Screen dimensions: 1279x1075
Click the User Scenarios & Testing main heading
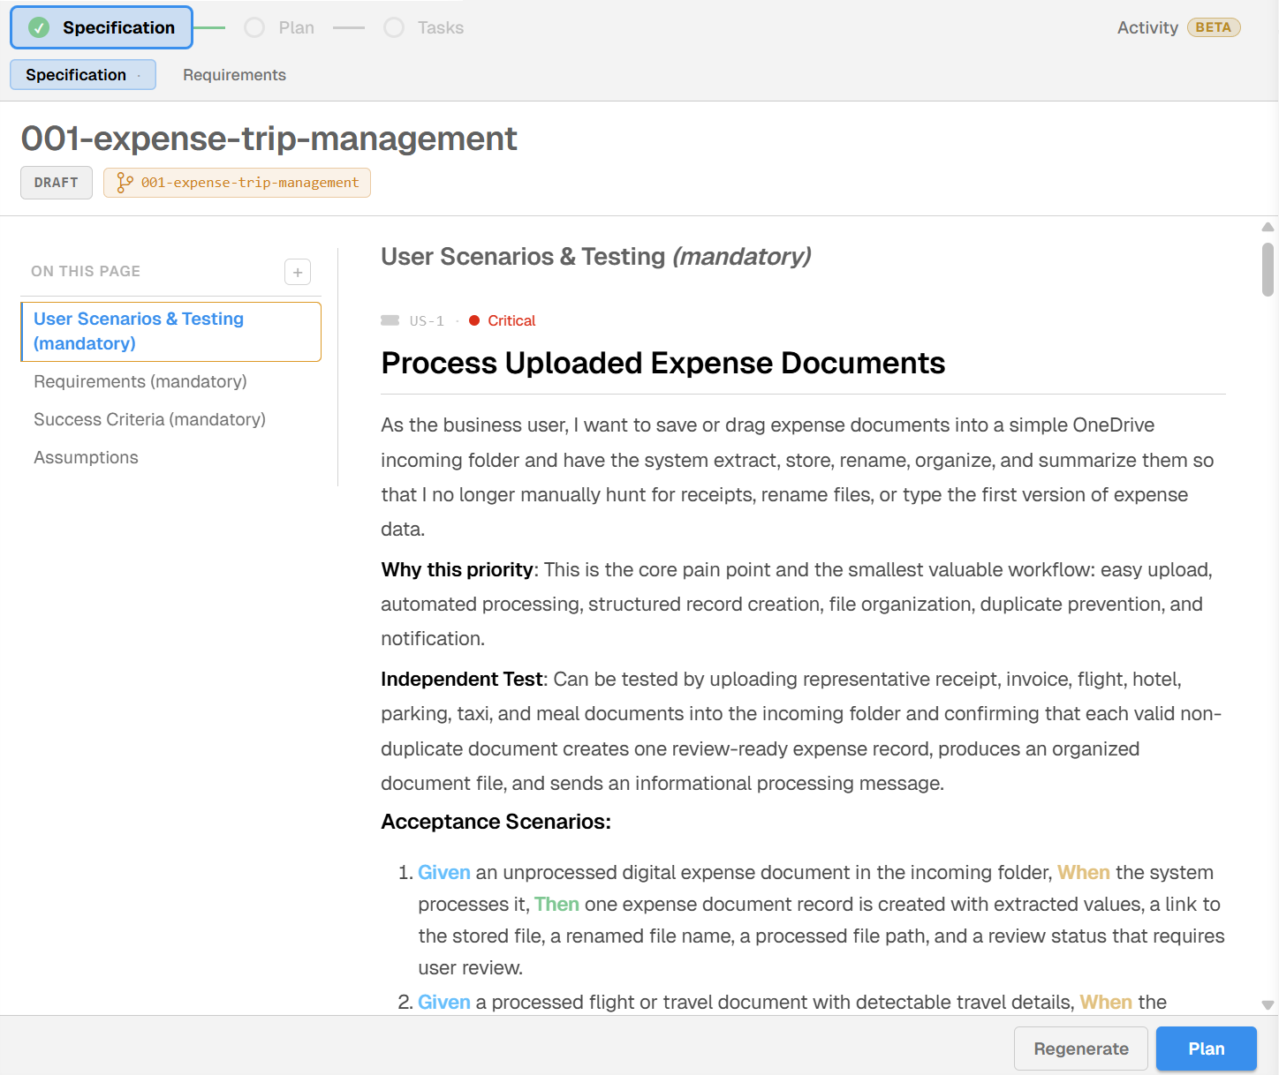tap(596, 257)
